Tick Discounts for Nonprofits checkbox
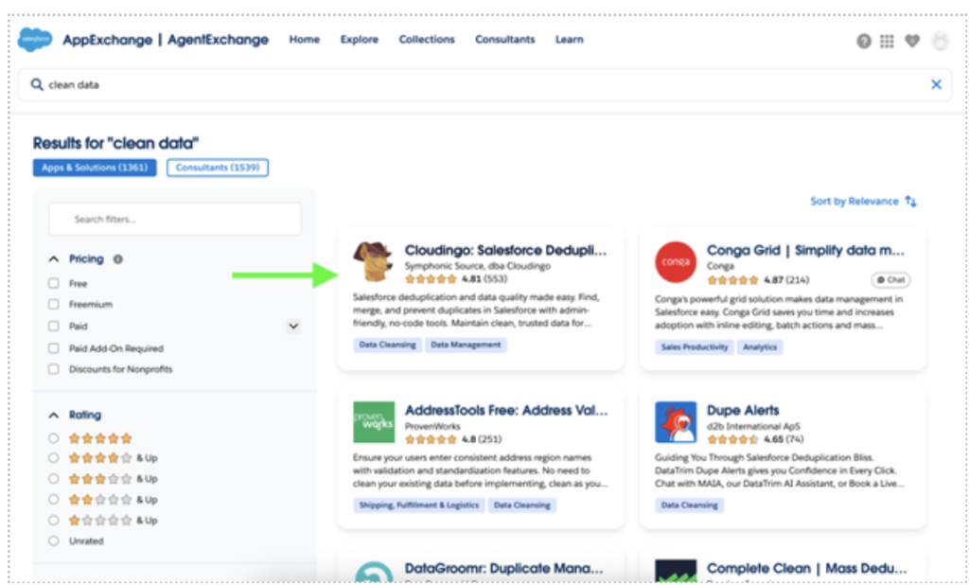This screenshot has height=585, width=969. coord(54,369)
